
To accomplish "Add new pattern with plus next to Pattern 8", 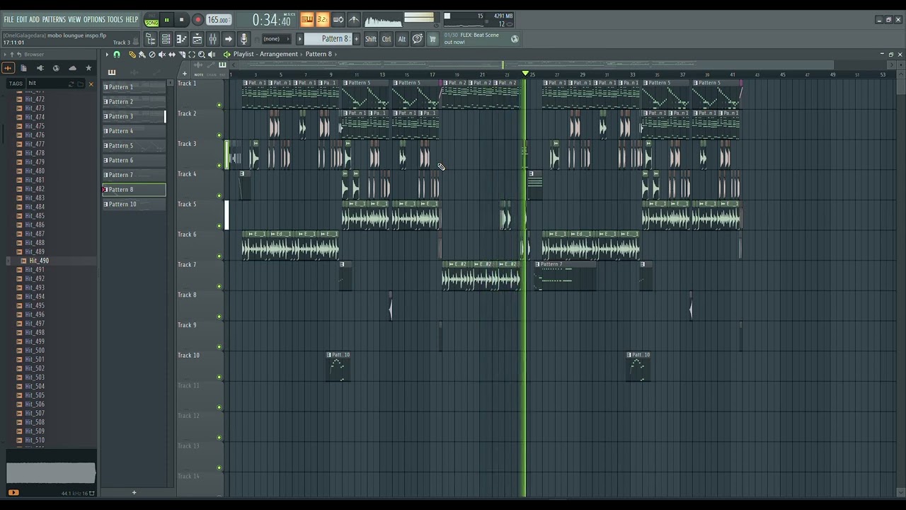I will [x=356, y=39].
